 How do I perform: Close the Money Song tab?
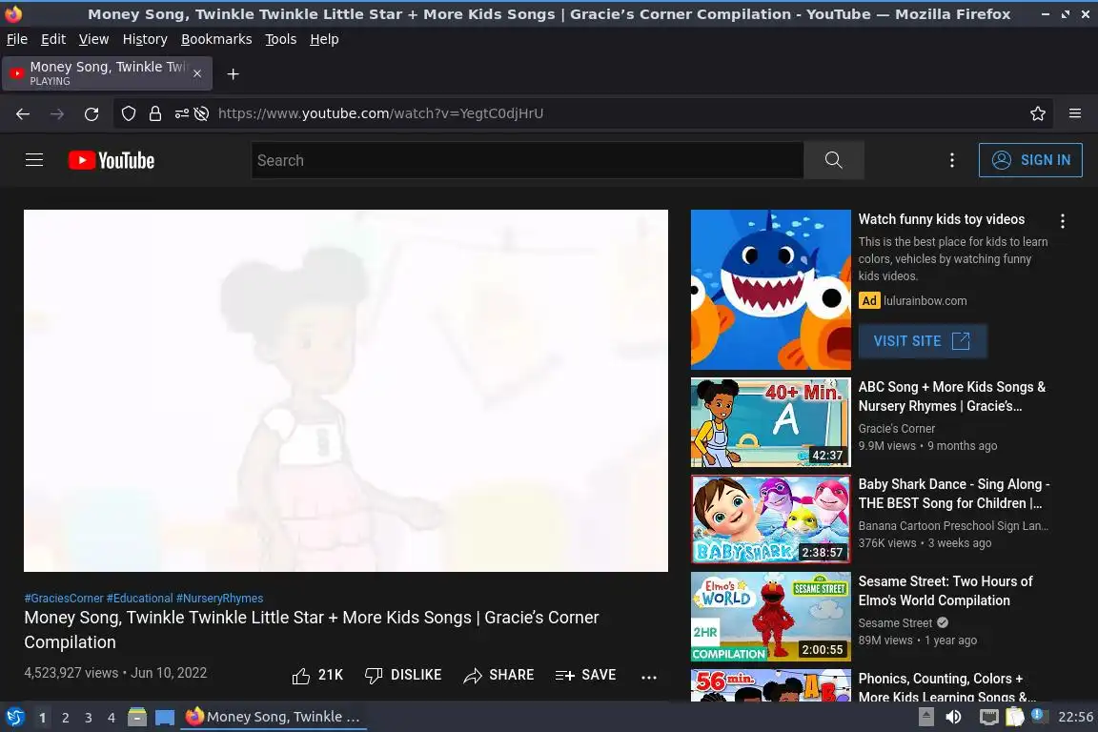coord(197,73)
